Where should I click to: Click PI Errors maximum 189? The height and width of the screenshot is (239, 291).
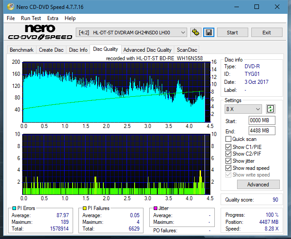tap(65, 222)
